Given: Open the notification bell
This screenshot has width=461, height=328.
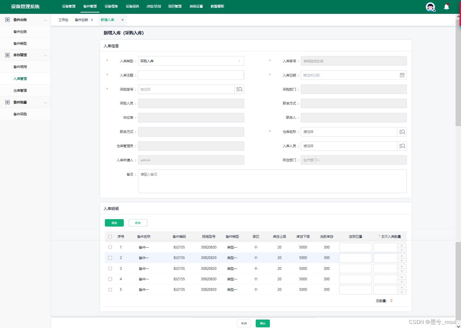Looking at the screenshot, I should (446, 7).
